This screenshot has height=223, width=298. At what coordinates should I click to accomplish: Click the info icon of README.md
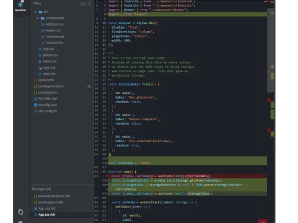(36, 99)
